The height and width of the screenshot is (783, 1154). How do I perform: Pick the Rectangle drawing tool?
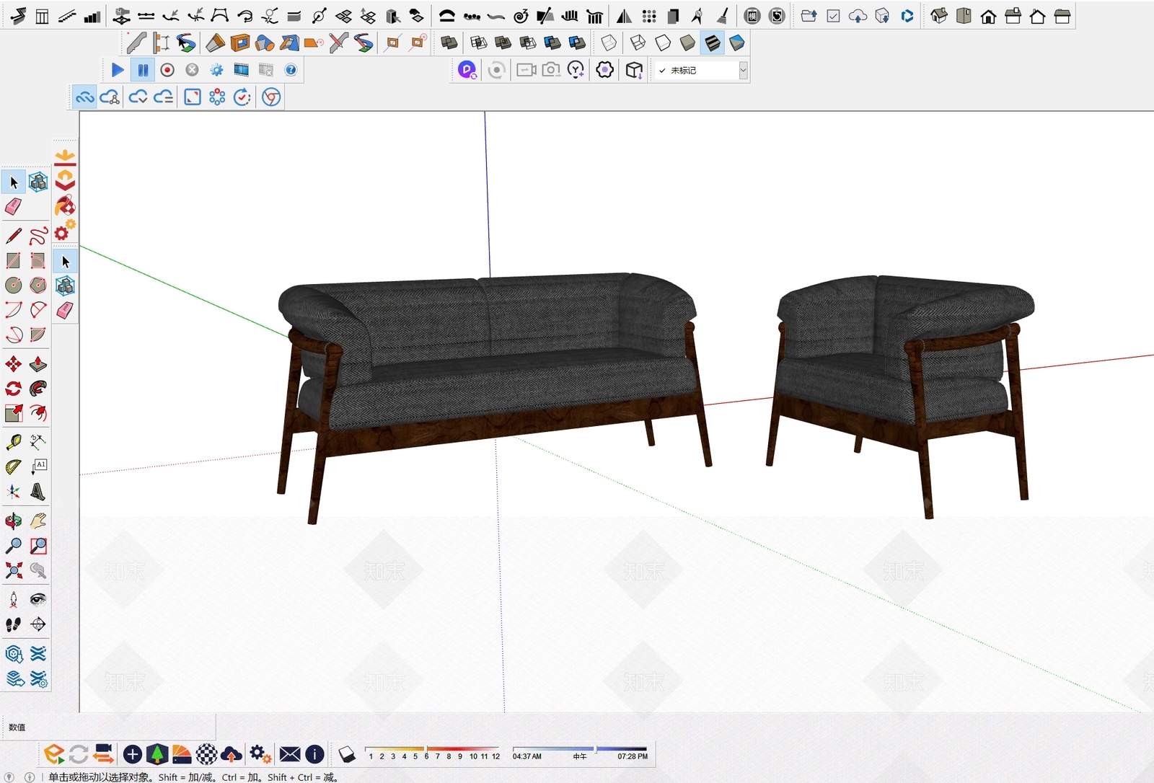(14, 260)
